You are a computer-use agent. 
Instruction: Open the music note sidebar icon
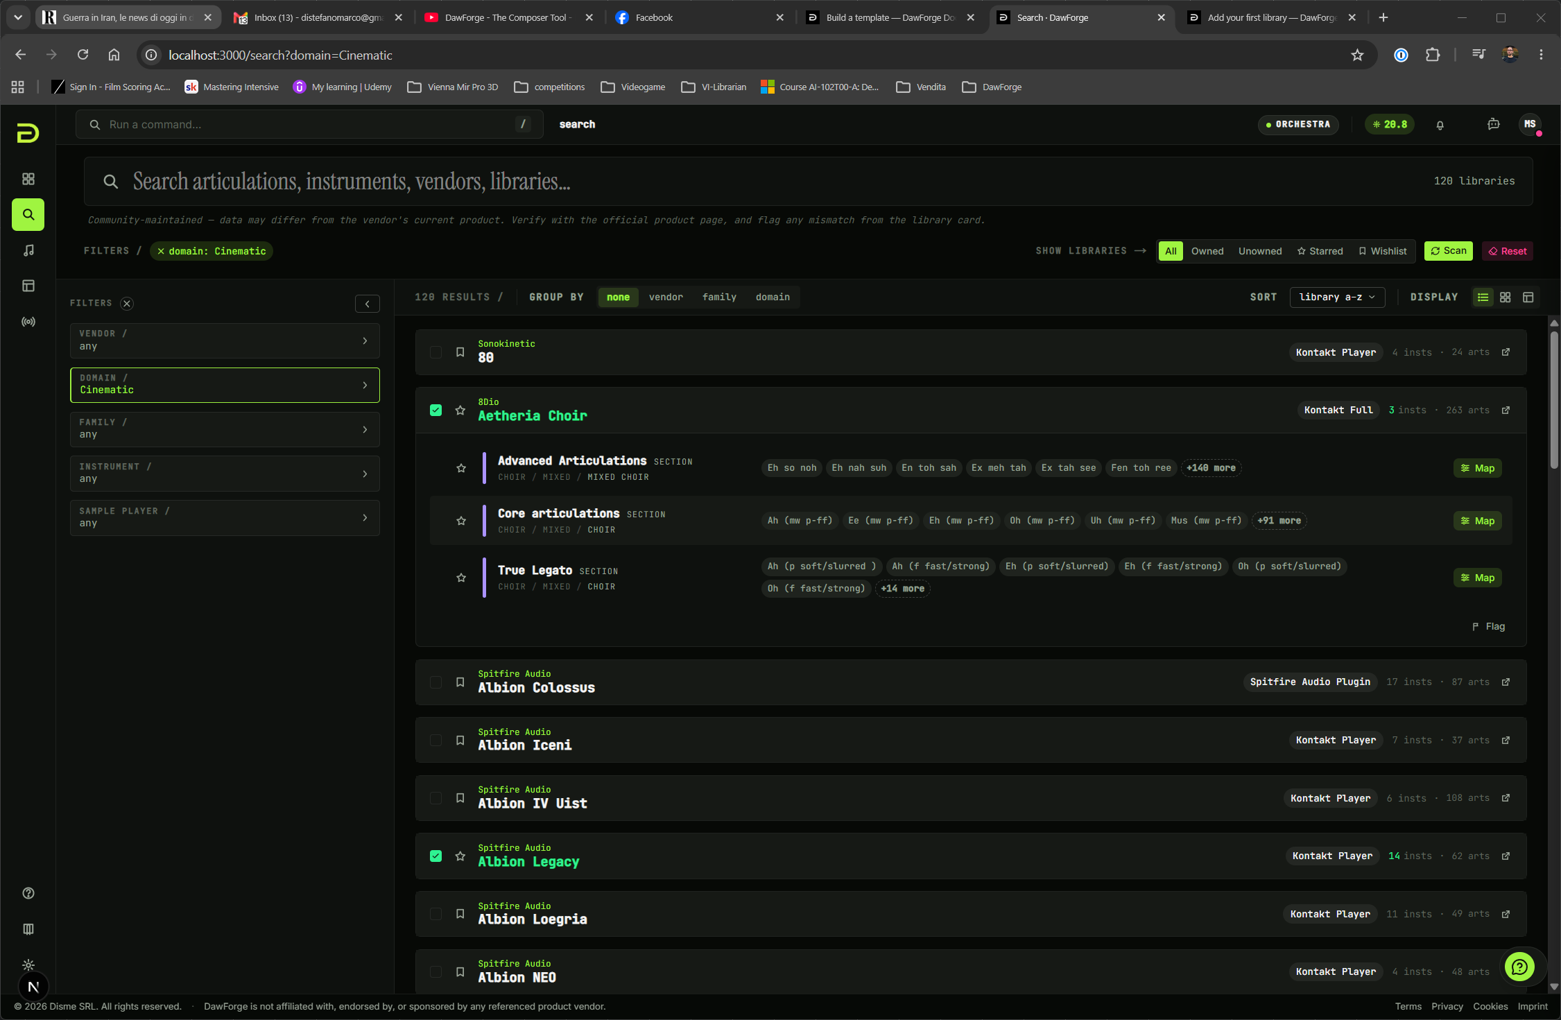[x=28, y=250]
